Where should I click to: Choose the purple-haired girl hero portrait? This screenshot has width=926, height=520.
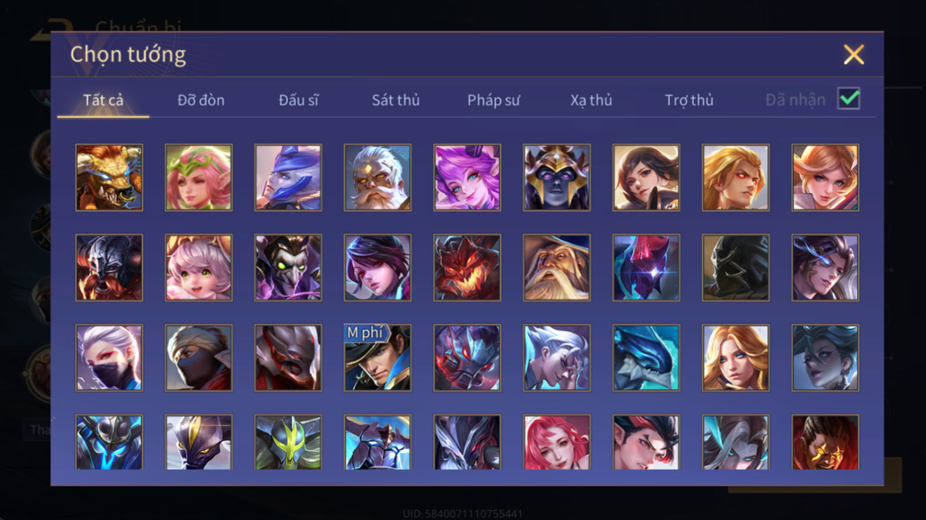(x=467, y=178)
